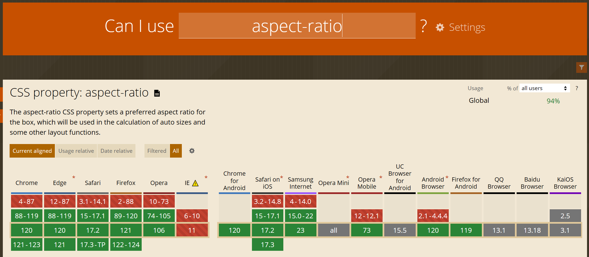Click the asterisk beside Opera Mobile
The width and height of the screenshot is (589, 257).
[381, 177]
